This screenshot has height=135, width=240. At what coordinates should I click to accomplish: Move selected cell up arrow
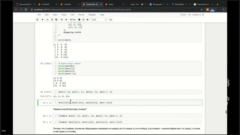(x=61, y=19)
